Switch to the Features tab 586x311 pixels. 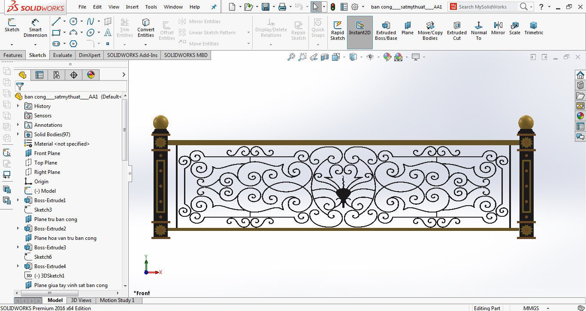click(x=13, y=55)
